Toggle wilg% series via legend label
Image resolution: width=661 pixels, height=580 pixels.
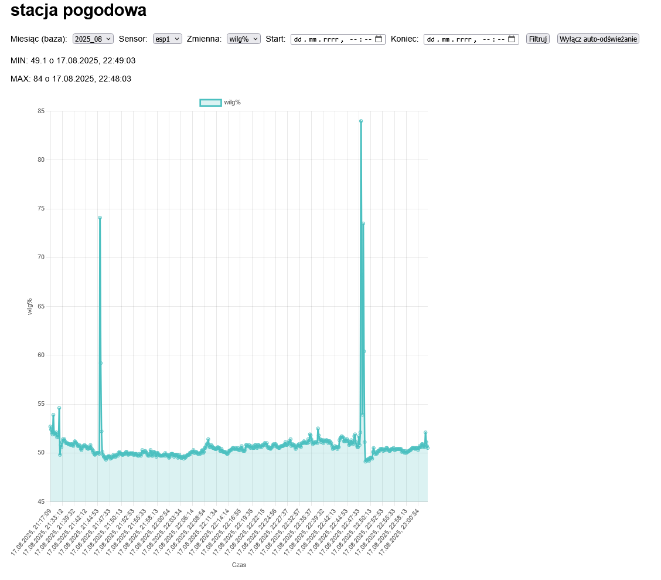pos(233,103)
